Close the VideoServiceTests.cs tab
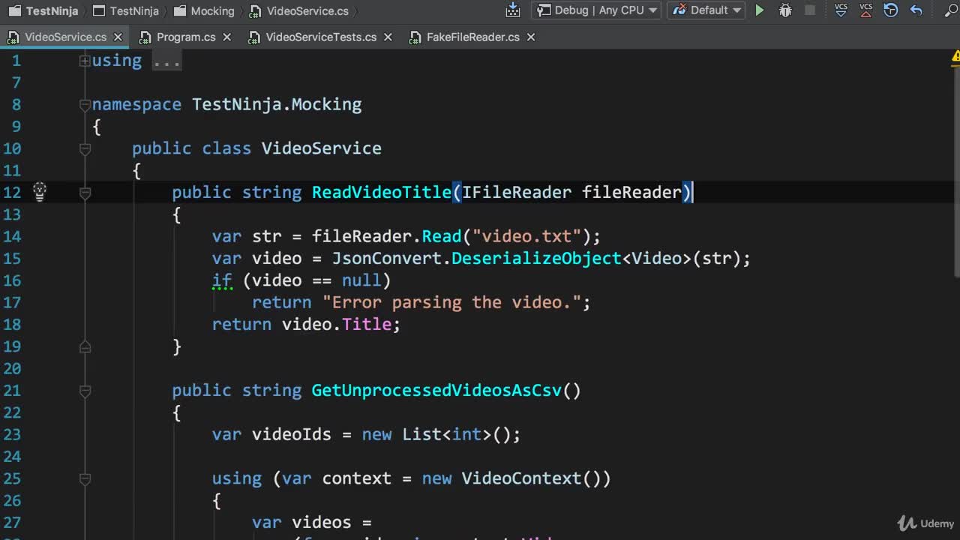This screenshot has width=960, height=540. (x=388, y=37)
